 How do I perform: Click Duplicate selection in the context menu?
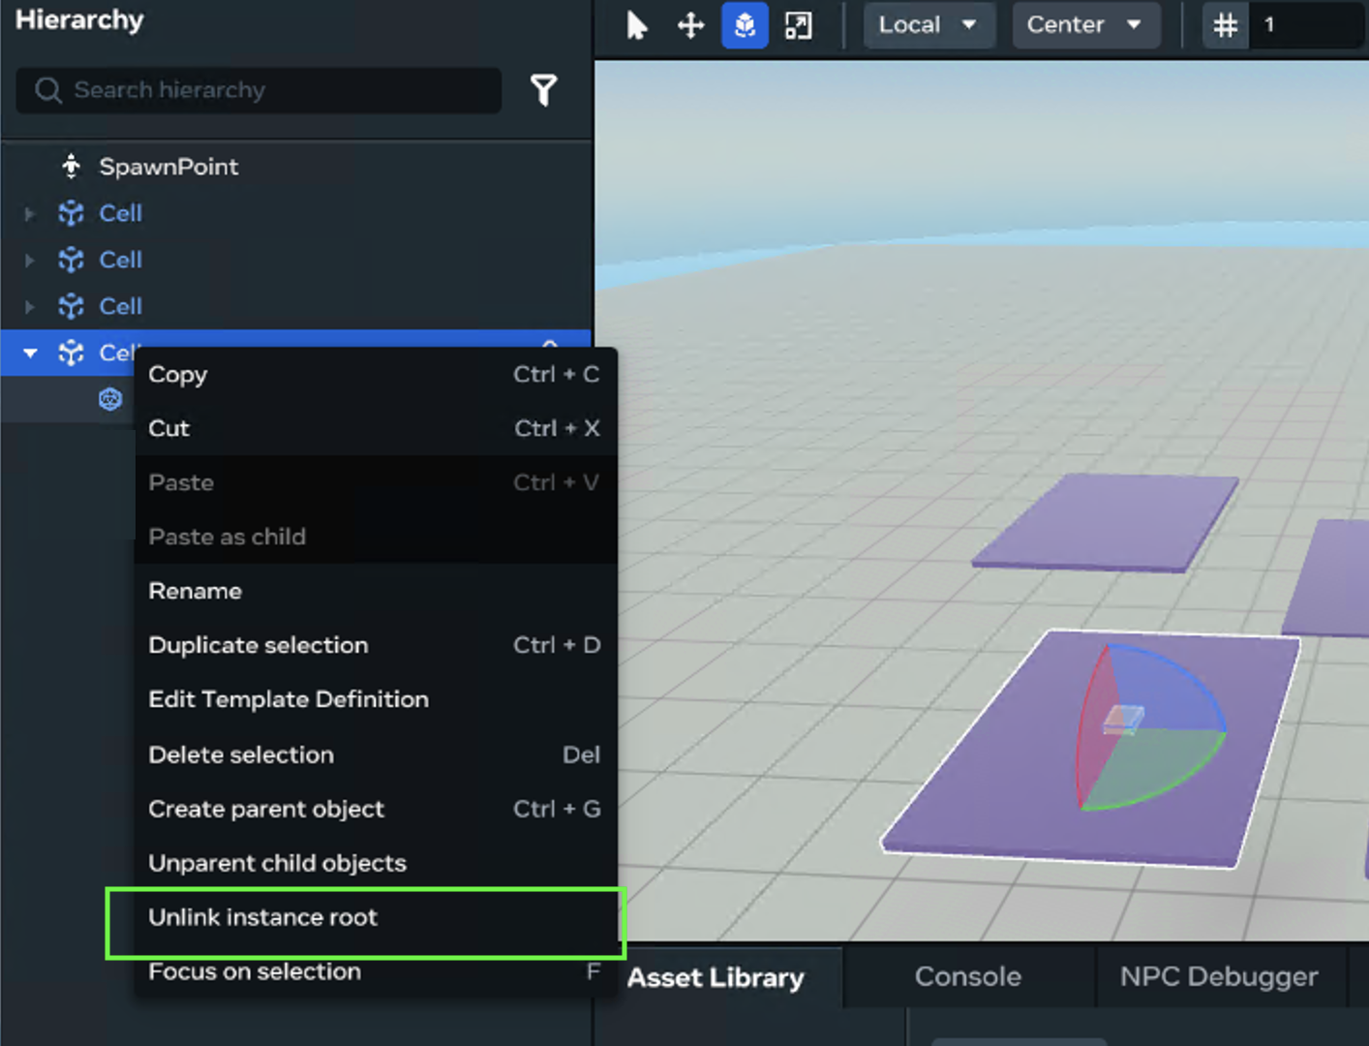(259, 645)
